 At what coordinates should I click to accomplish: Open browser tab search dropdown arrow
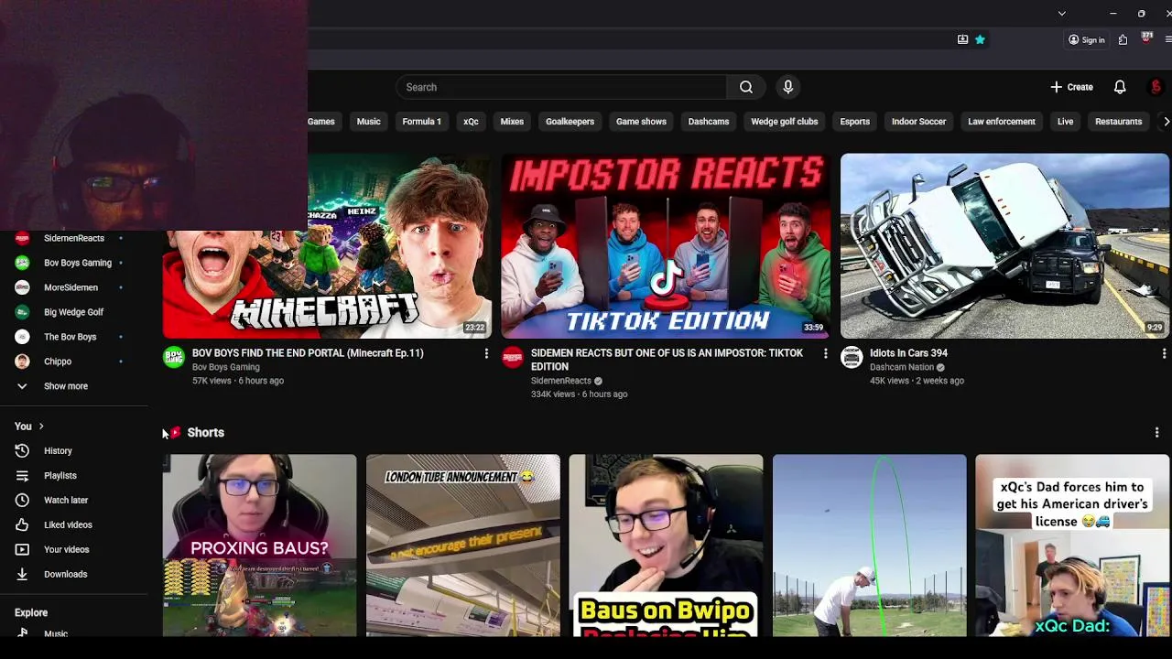point(1061,14)
